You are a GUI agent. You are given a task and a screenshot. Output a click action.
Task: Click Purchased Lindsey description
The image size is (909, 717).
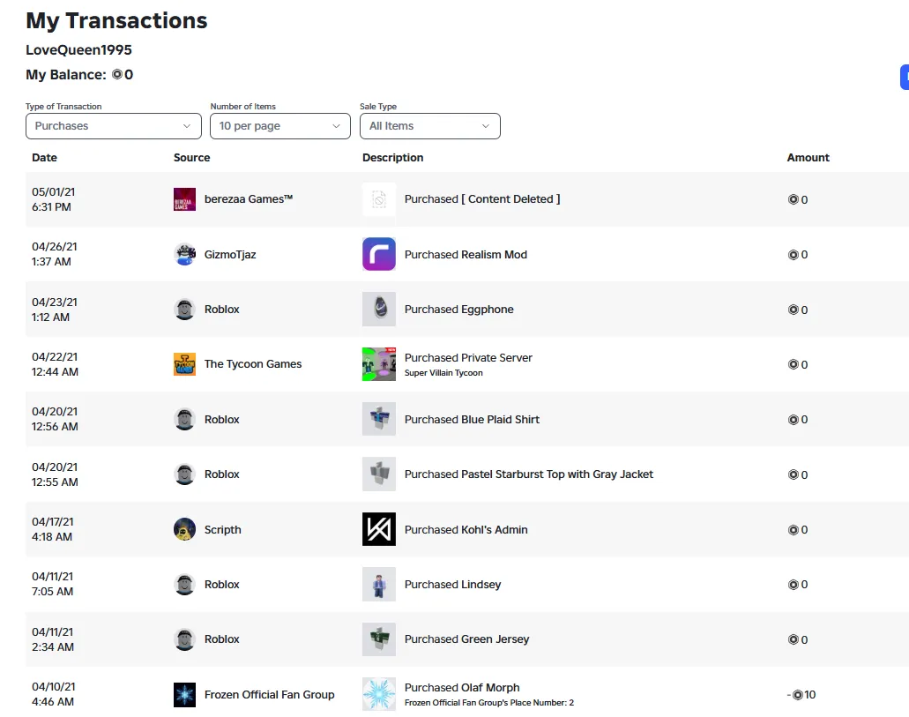tap(453, 585)
